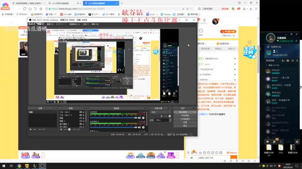Screen dimensions: 302x169
Task: Add a scene transition with plus icon
Action: coord(162,116)
